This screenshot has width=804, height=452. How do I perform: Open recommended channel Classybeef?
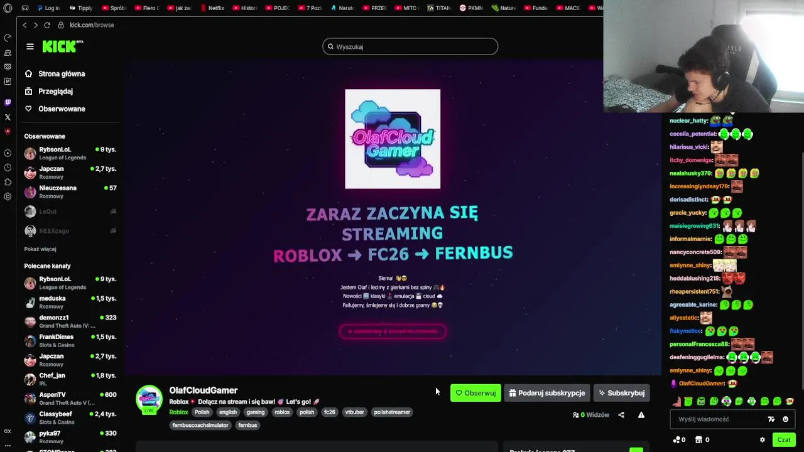click(70, 417)
